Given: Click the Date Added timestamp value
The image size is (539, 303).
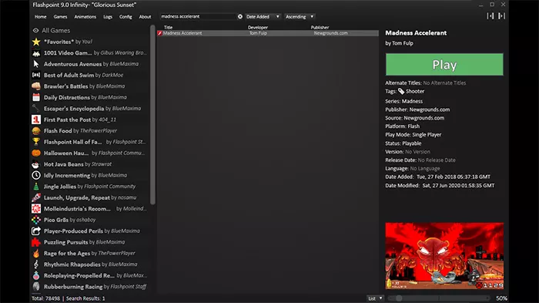Looking at the screenshot, I should (454, 177).
